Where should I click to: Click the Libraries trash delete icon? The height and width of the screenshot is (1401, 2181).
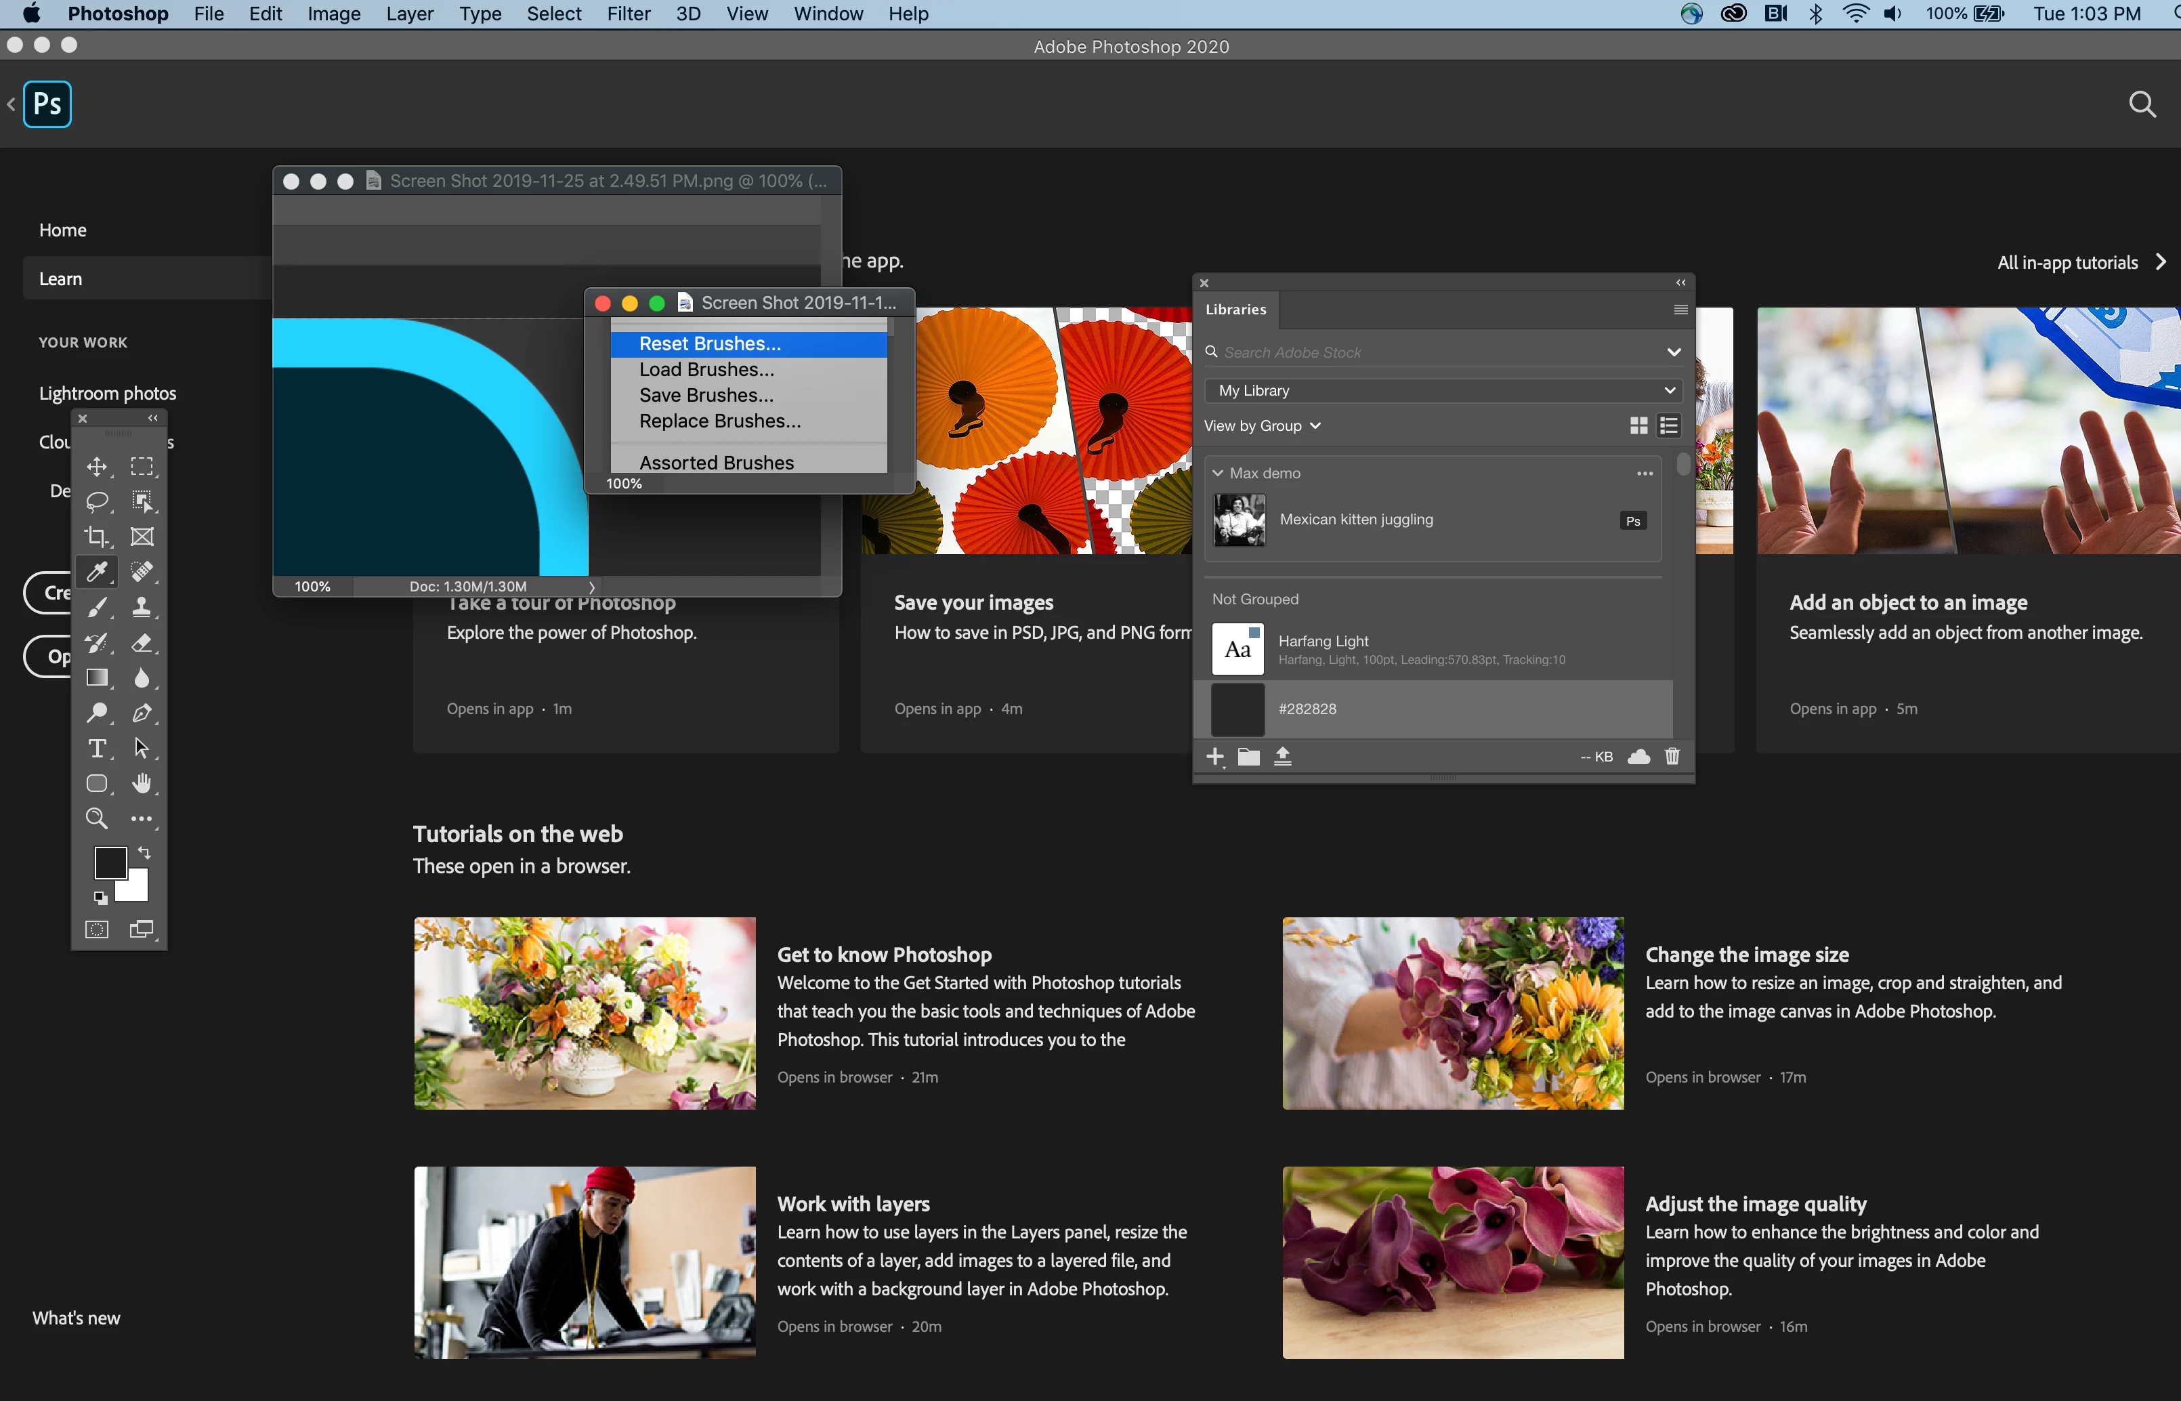pos(1672,757)
